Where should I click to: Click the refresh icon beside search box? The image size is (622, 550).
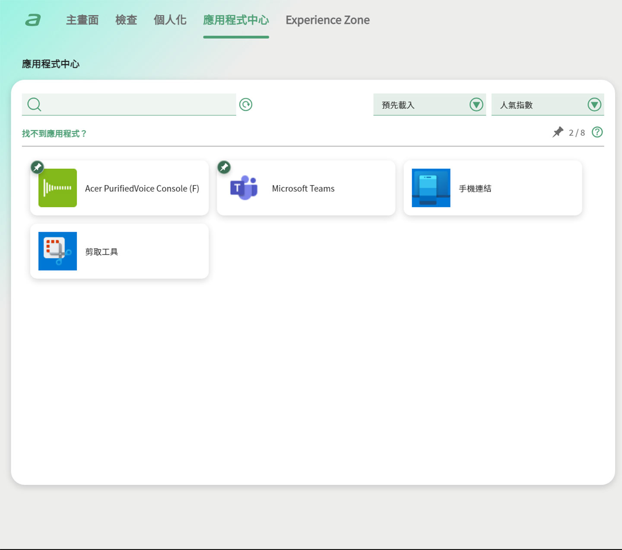click(246, 105)
